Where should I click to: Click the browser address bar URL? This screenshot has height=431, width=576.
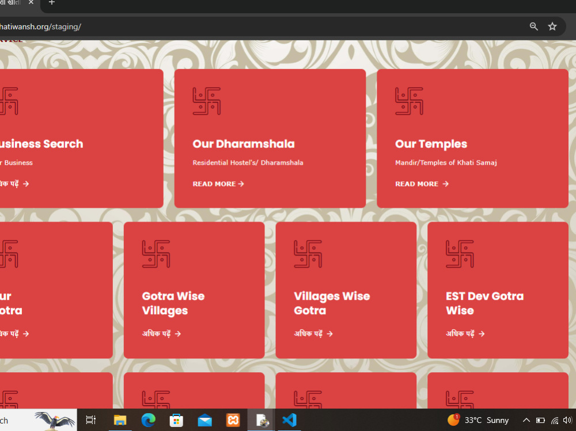tap(40, 27)
